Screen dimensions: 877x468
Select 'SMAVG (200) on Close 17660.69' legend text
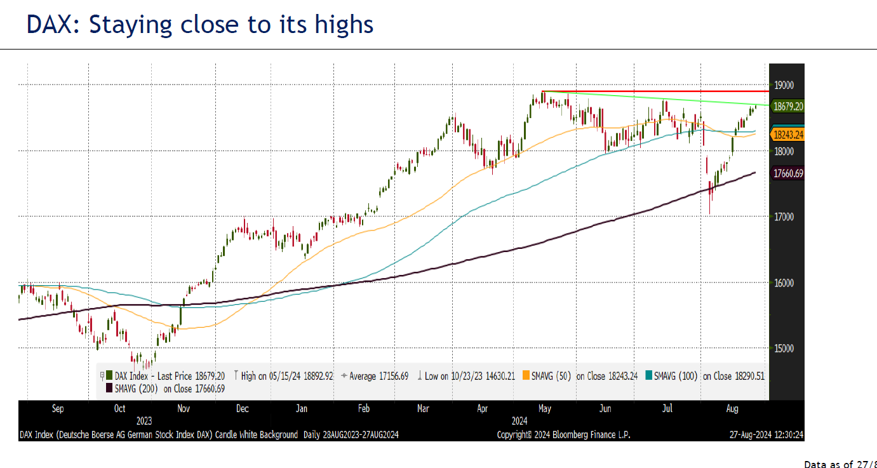[x=170, y=388]
